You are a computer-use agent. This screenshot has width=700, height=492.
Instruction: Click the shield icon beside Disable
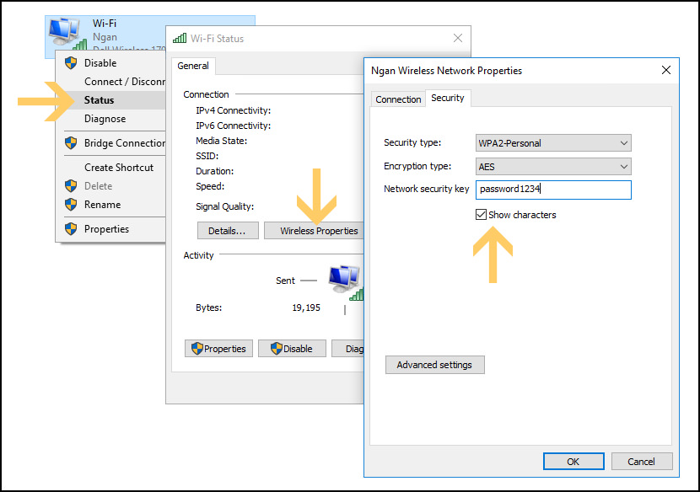click(x=71, y=63)
